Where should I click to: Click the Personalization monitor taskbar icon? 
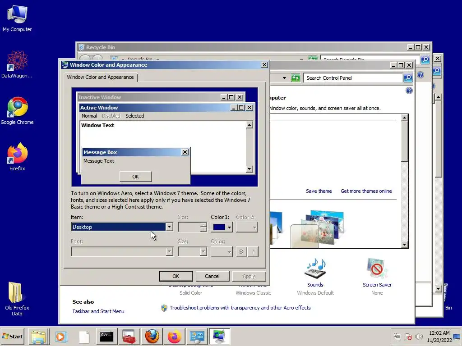pyautogui.click(x=220, y=336)
